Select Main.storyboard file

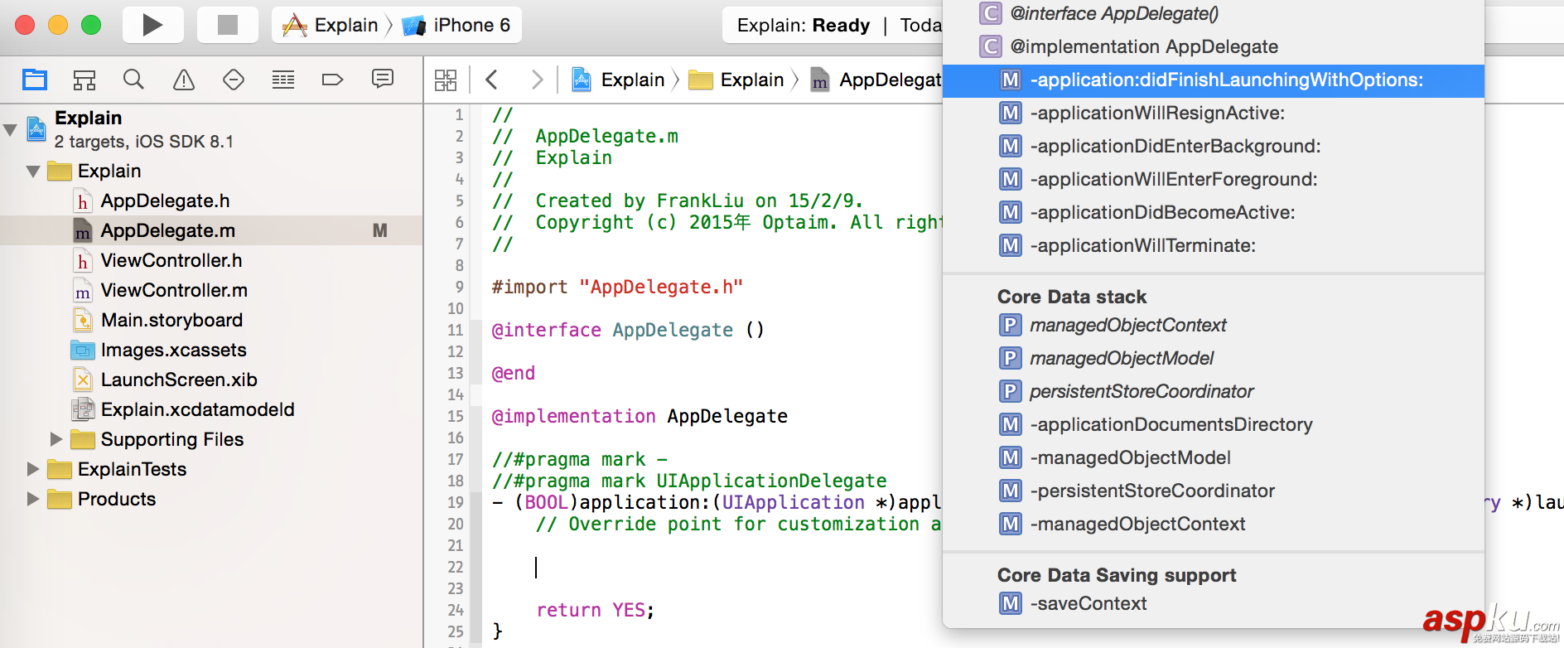[171, 320]
